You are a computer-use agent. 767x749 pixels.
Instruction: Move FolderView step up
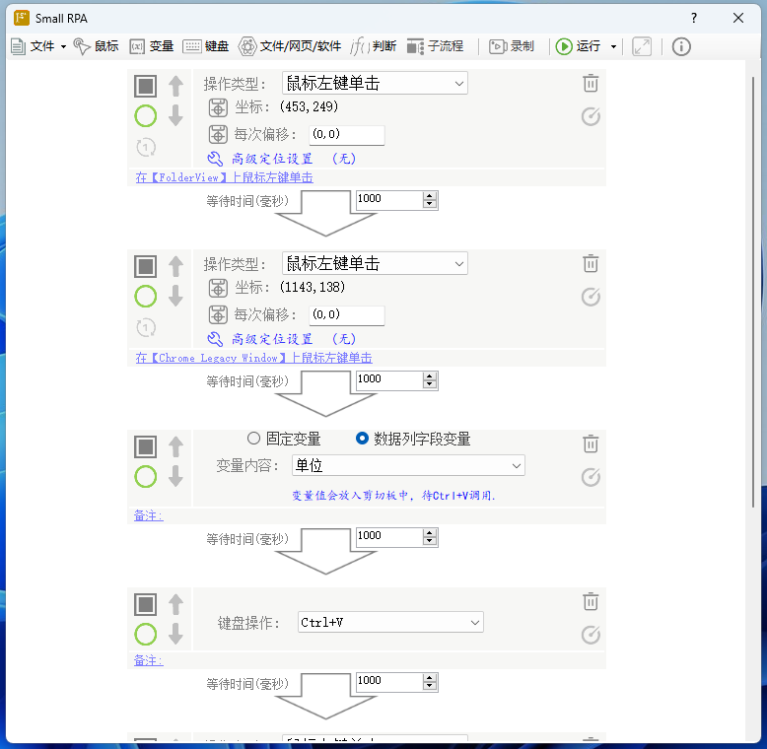click(x=175, y=86)
